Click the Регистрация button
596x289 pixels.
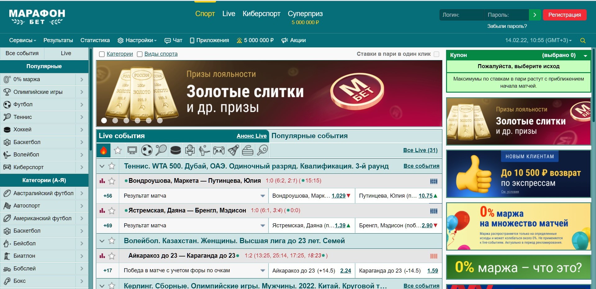tap(565, 15)
